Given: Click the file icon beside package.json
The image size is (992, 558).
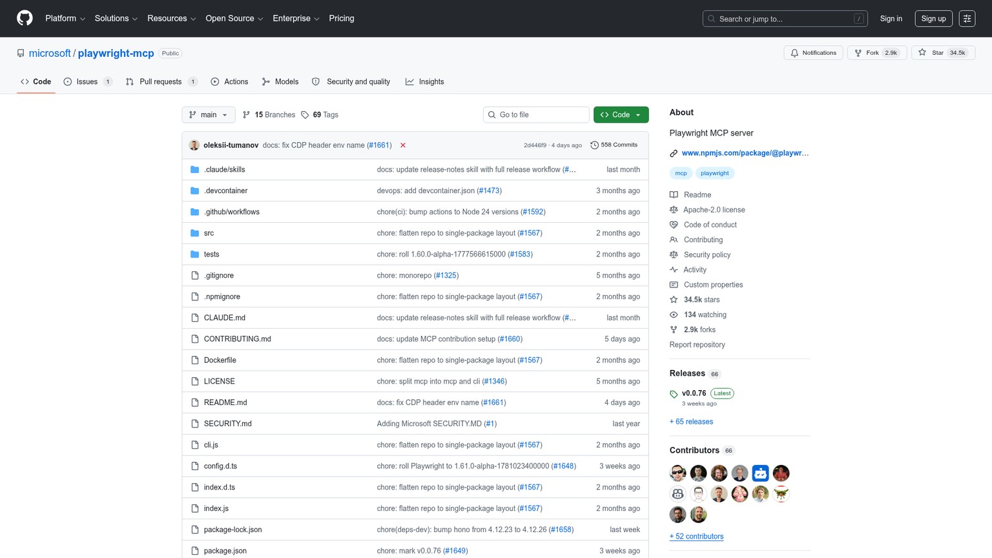Looking at the screenshot, I should (x=195, y=551).
